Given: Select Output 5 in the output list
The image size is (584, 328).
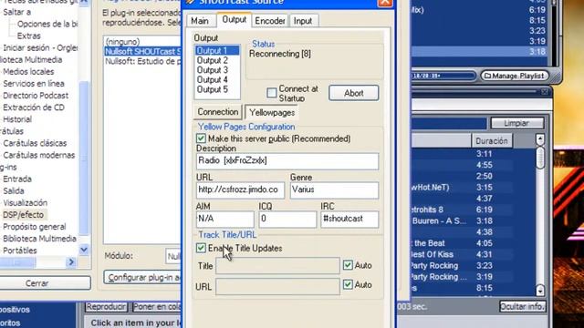Looking at the screenshot, I should pos(217,89).
